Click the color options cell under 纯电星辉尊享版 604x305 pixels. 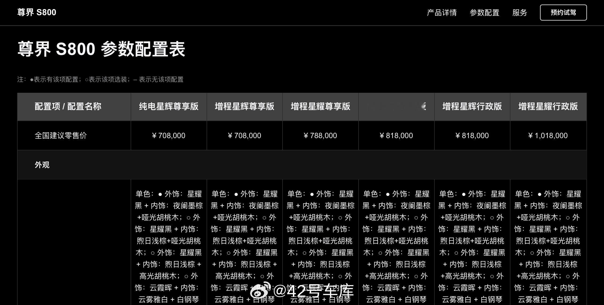pos(169,242)
